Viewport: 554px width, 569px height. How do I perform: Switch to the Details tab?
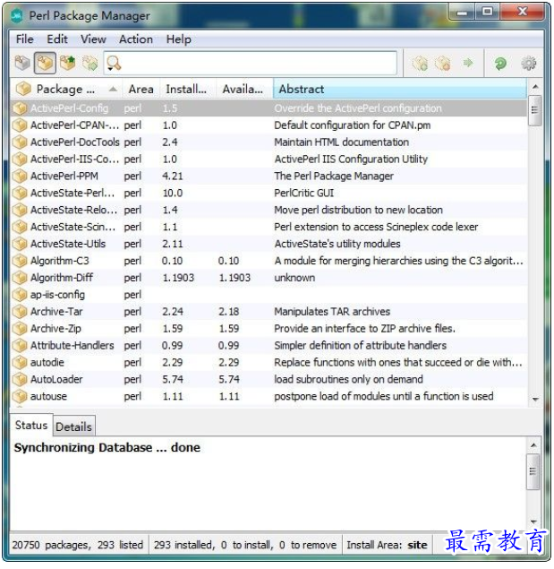(x=73, y=427)
